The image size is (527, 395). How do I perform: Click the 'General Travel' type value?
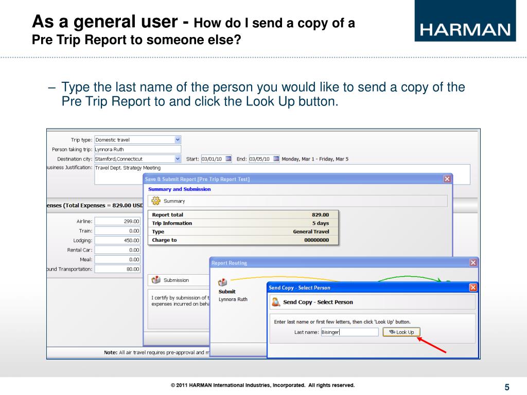[311, 231]
